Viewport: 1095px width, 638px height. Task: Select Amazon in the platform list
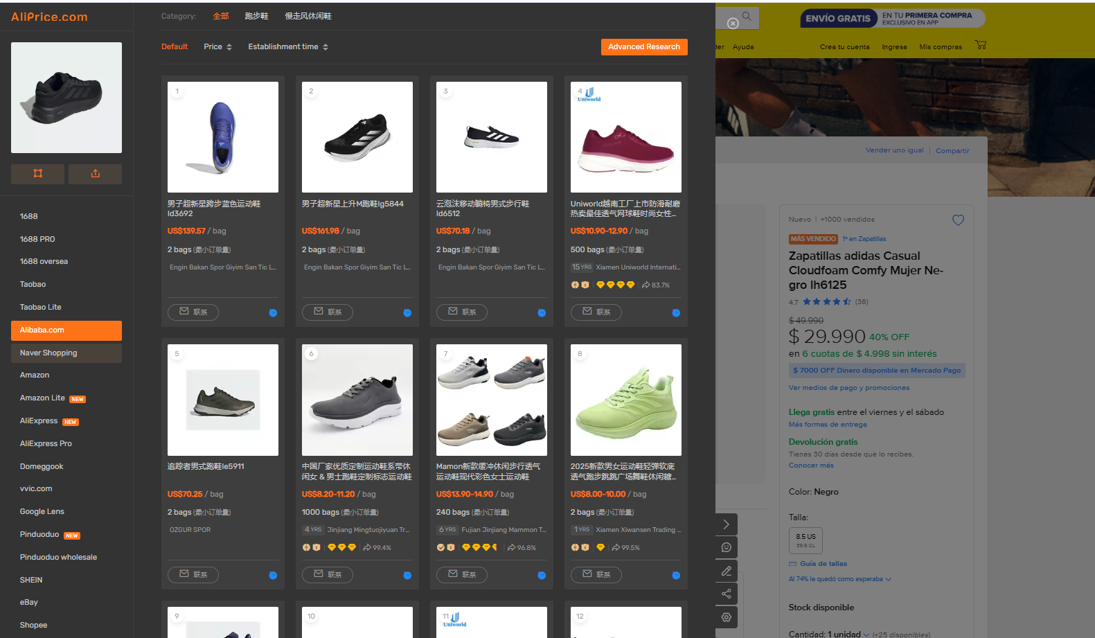pos(66,375)
